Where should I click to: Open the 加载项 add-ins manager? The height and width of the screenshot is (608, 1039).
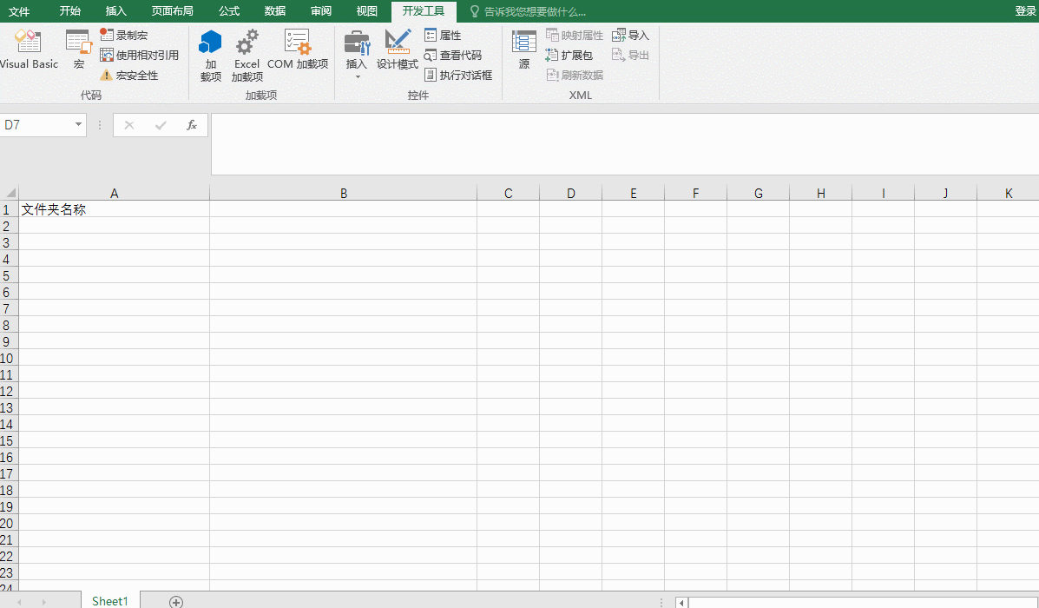click(x=210, y=55)
